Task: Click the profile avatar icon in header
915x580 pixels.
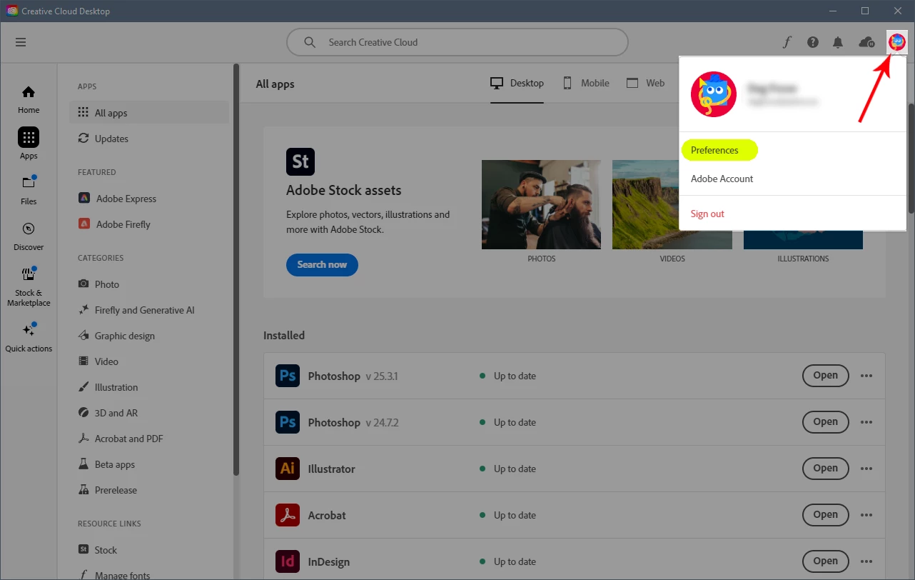Action: pyautogui.click(x=896, y=42)
